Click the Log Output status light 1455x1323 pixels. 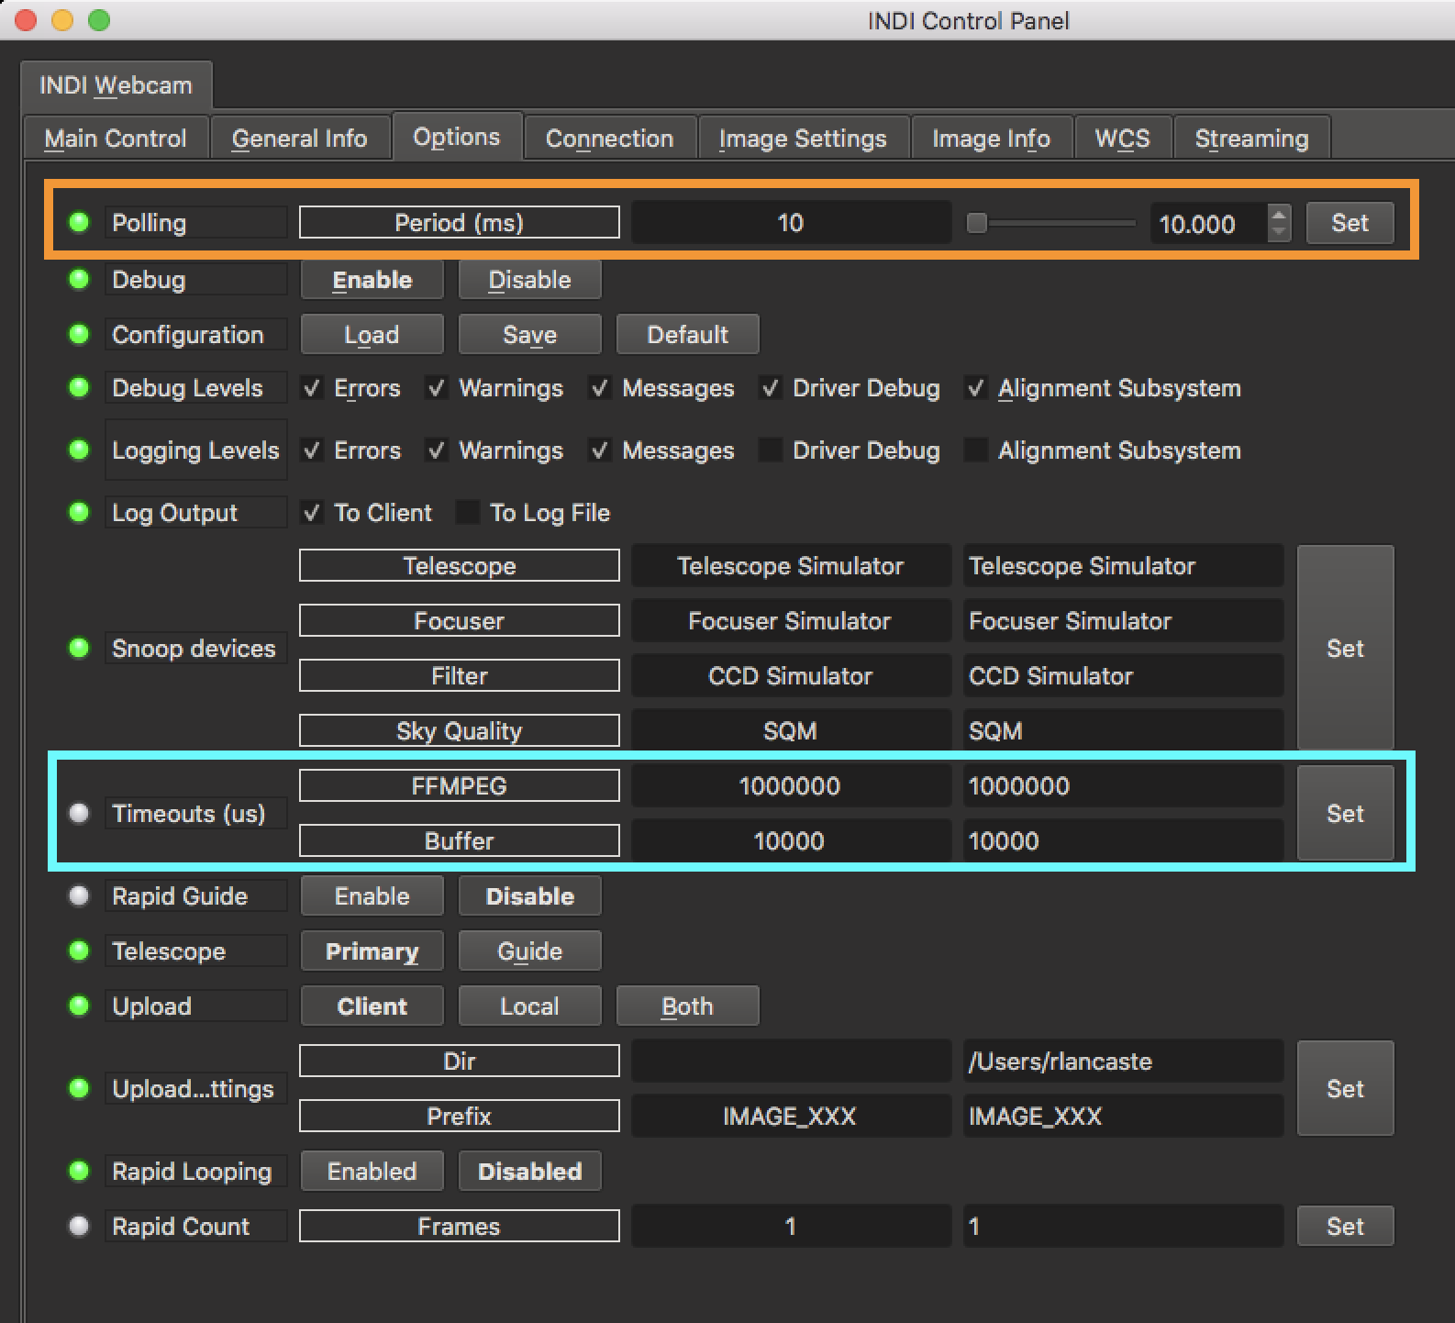point(79,512)
